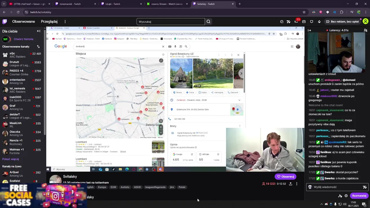Open the whispers chat bubble icon
Viewport: 370px width, 208px height.
pyautogui.click(x=312, y=22)
